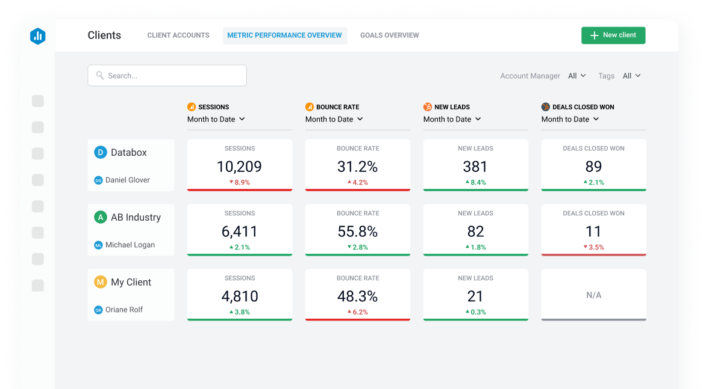Viewport: 706px width, 389px height.
Task: Click the blue D avatar for Databox
Action: [x=101, y=153]
